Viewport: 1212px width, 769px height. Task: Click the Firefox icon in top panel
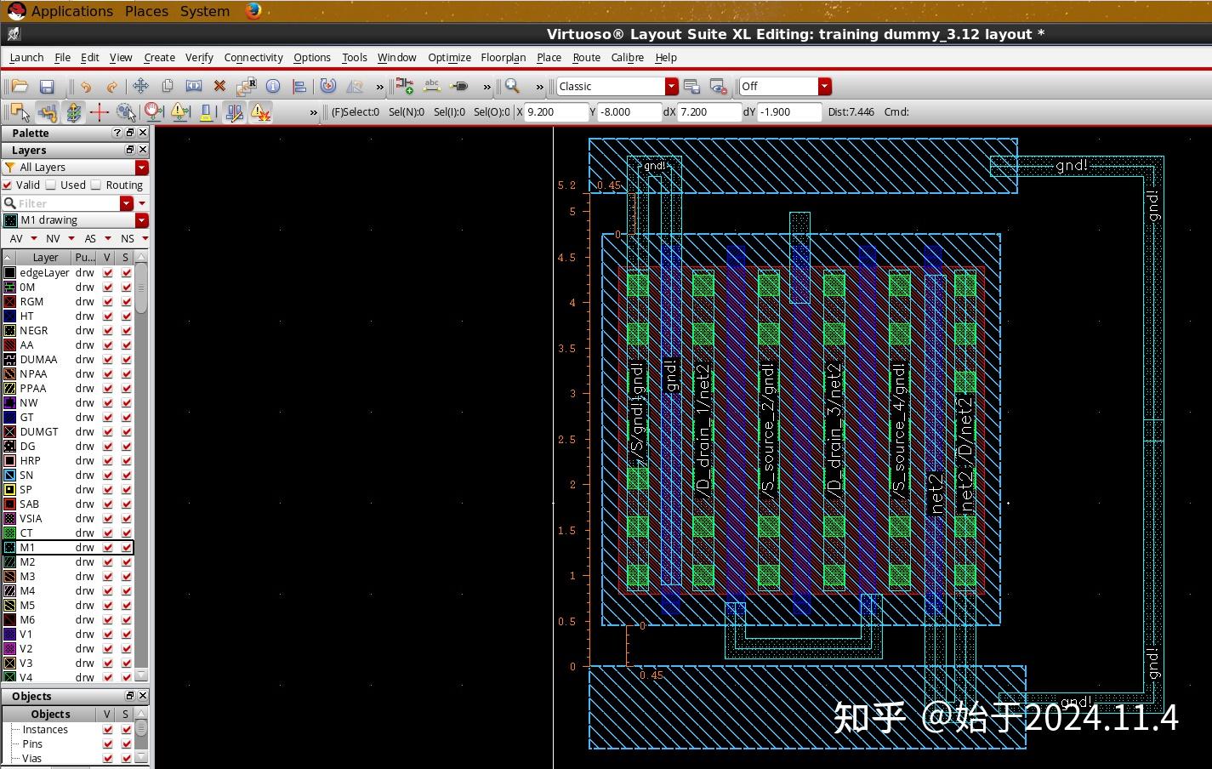(253, 11)
